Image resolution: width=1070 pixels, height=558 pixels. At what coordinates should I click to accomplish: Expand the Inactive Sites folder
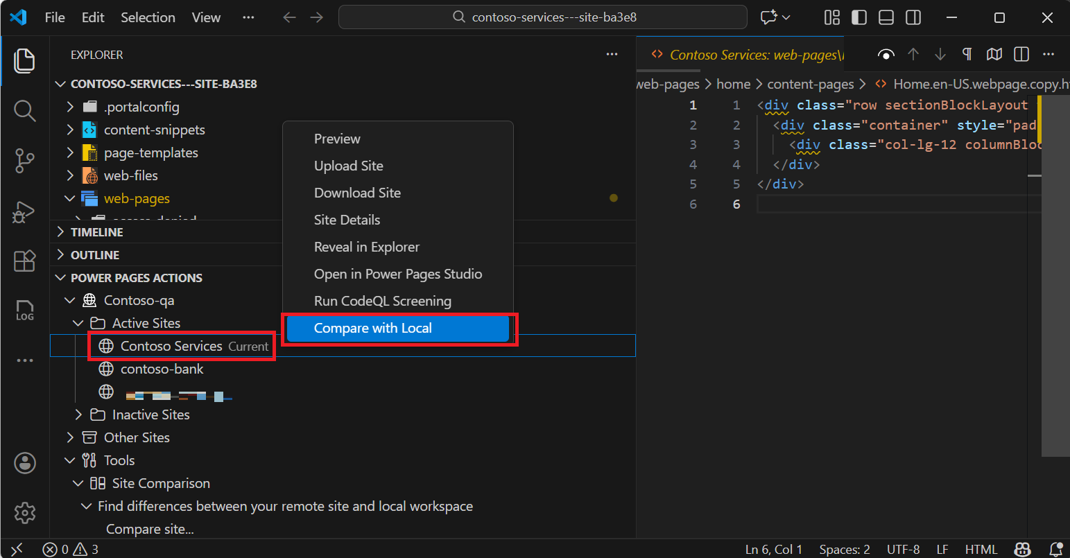coord(78,414)
